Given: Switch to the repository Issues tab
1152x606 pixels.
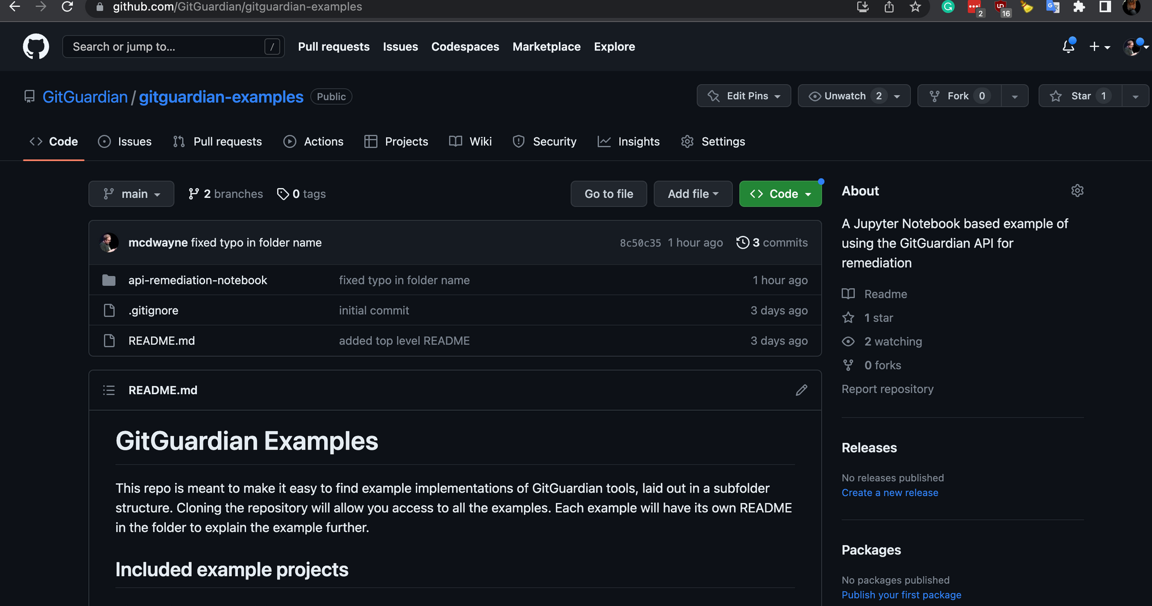Looking at the screenshot, I should tap(125, 142).
